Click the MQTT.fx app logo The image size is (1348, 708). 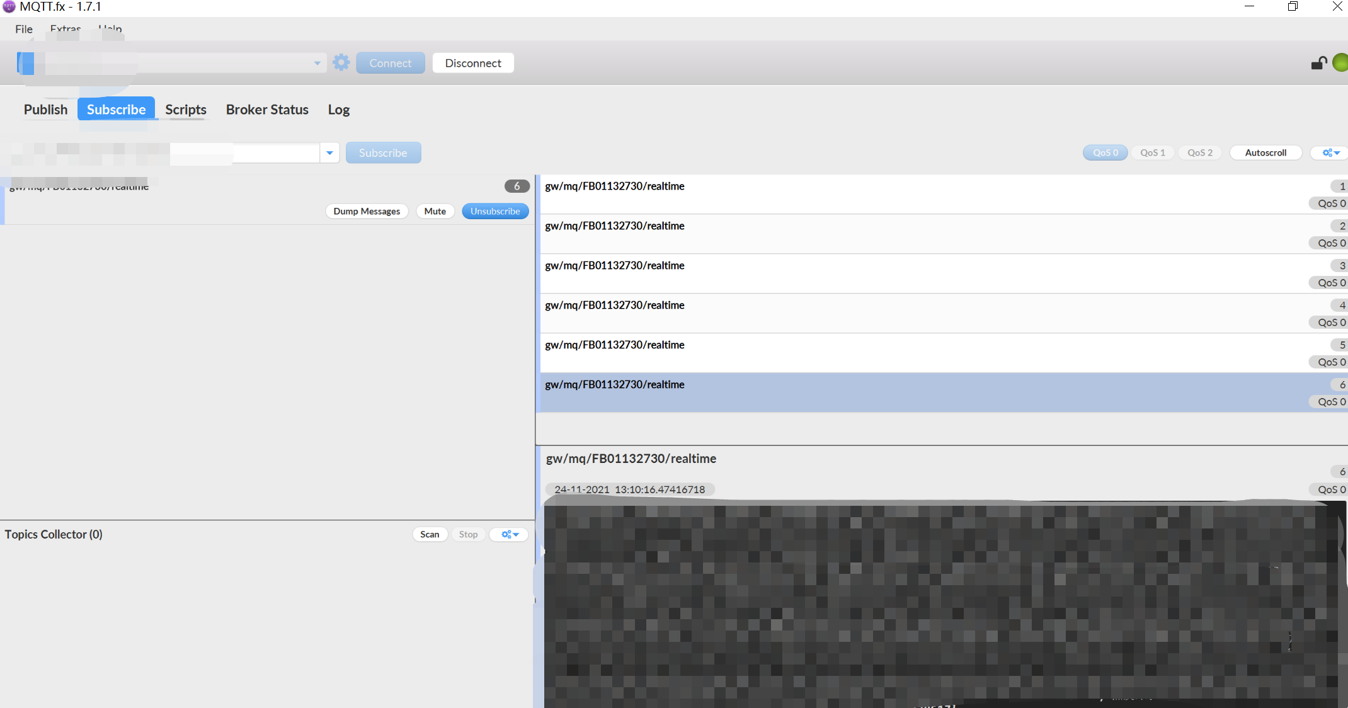(9, 7)
